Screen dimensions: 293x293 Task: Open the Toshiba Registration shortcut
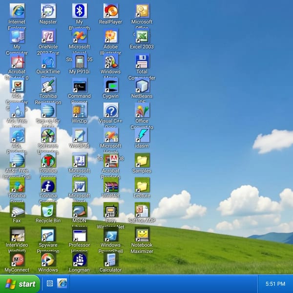48,85
